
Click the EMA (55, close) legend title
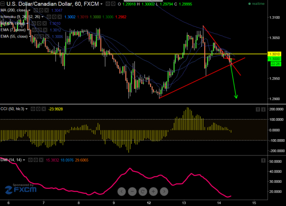click(14, 37)
